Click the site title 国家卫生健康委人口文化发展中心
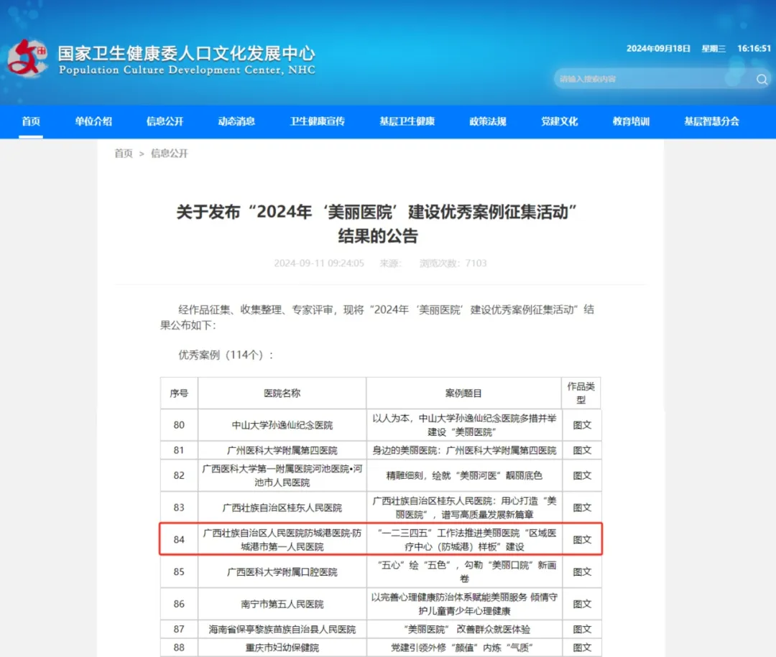The height and width of the screenshot is (657, 776). point(186,53)
